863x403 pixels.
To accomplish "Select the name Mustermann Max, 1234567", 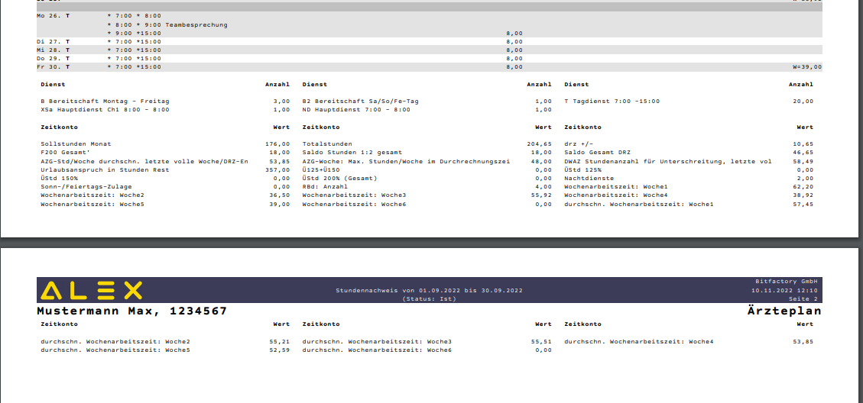I will point(131,311).
